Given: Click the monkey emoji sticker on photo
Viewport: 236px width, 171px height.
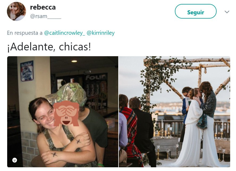Looking at the screenshot, I should [66, 113].
